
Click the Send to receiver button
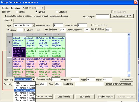[x=106, y=97]
